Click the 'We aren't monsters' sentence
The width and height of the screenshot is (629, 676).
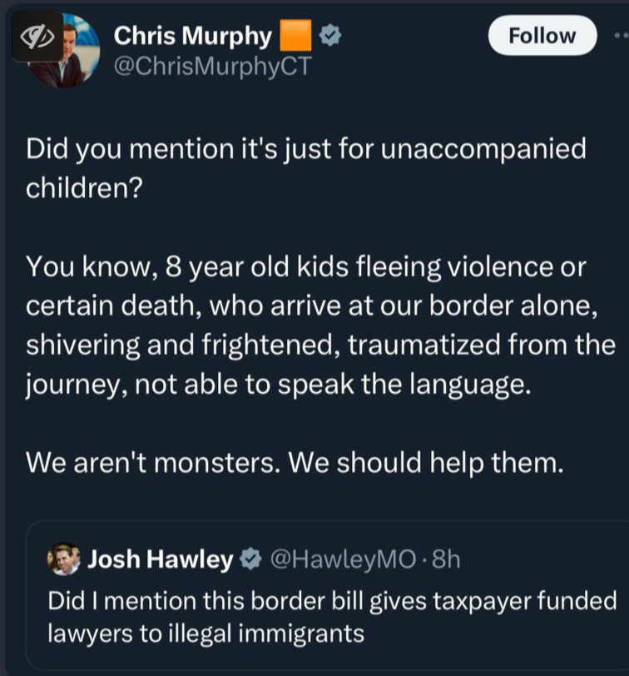(295, 463)
